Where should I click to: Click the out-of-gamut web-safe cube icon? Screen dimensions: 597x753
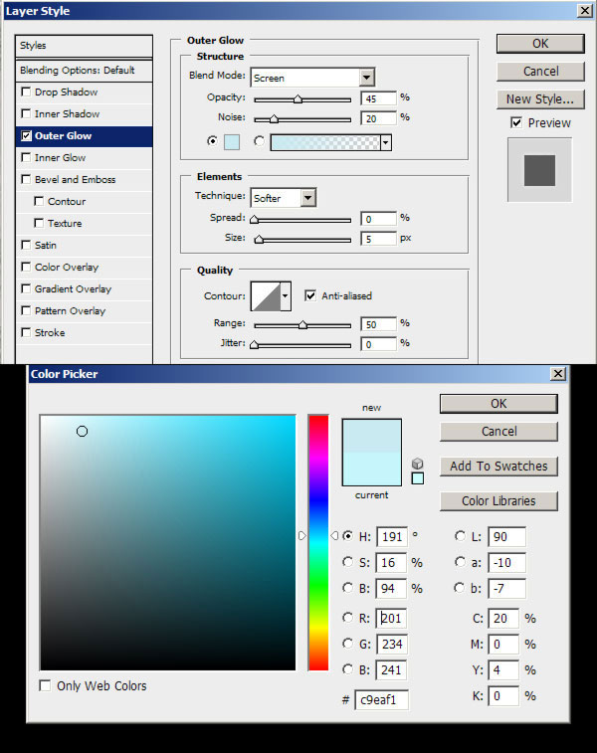coord(417,464)
